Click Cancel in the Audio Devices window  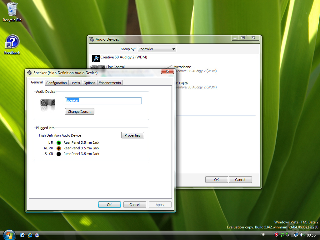click(x=240, y=180)
